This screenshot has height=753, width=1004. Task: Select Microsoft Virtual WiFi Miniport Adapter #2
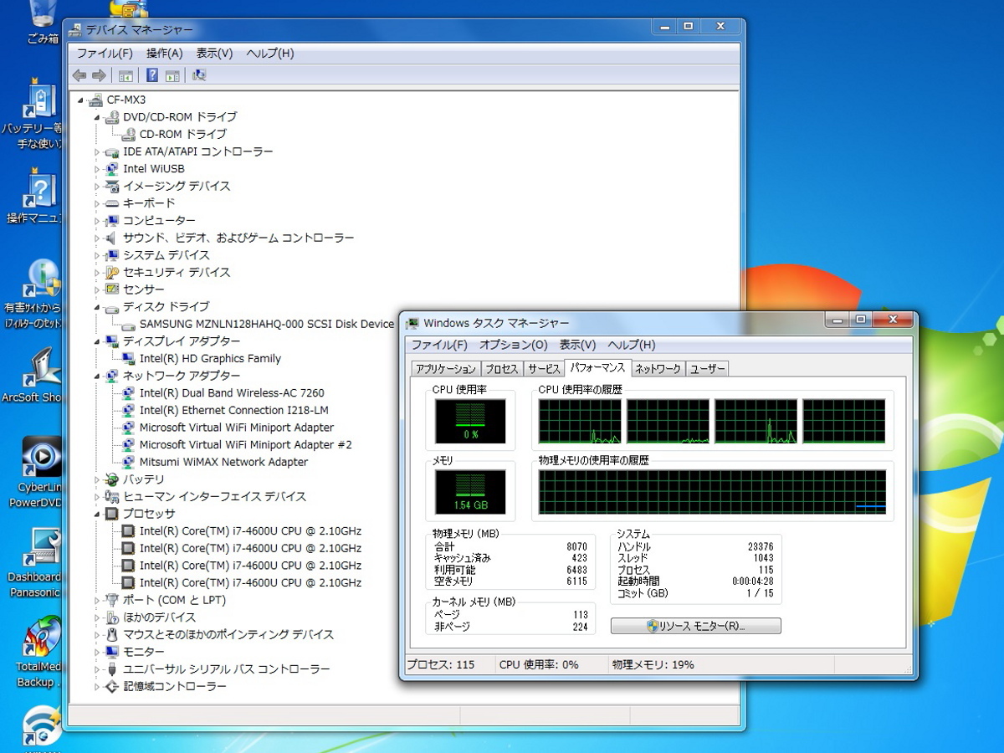245,445
